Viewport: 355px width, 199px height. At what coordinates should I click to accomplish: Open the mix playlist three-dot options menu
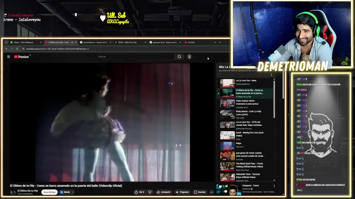coord(271,75)
